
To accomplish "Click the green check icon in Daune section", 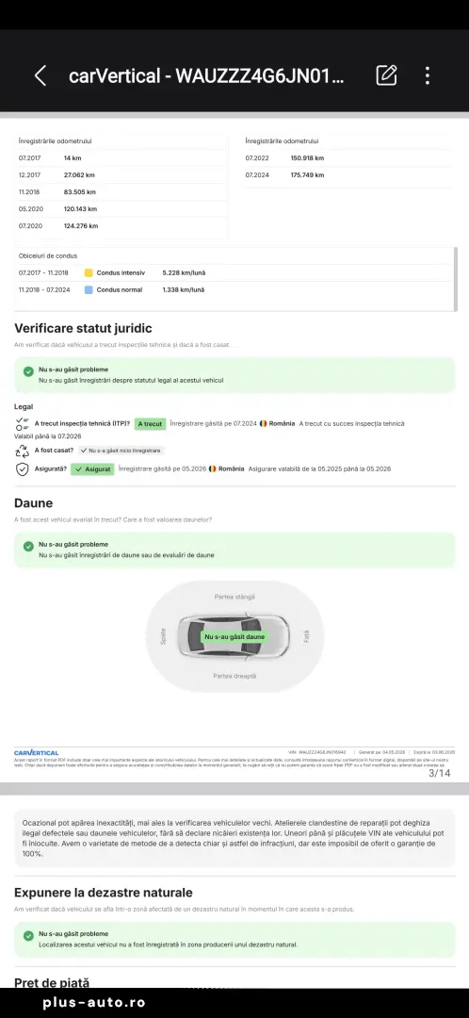I will [x=28, y=547].
